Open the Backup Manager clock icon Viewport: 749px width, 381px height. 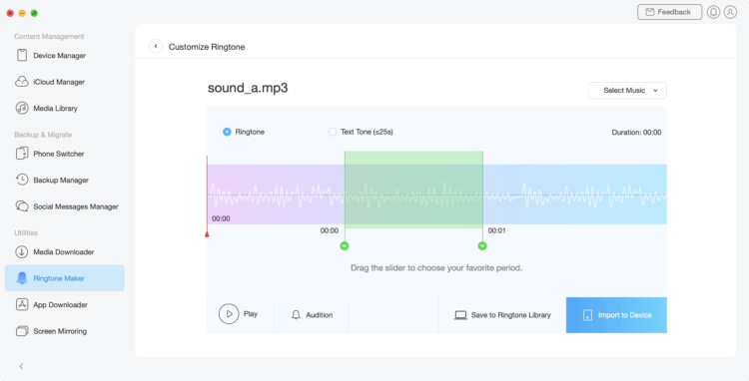(x=22, y=180)
